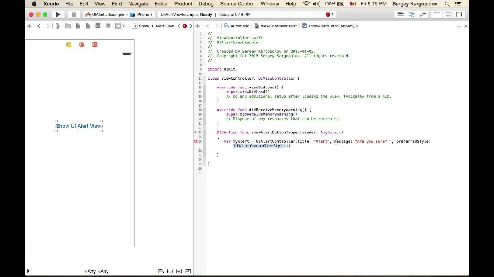Click the IBAction connection circle on line 23
Screen dimensions: 494x277
coord(196,132)
